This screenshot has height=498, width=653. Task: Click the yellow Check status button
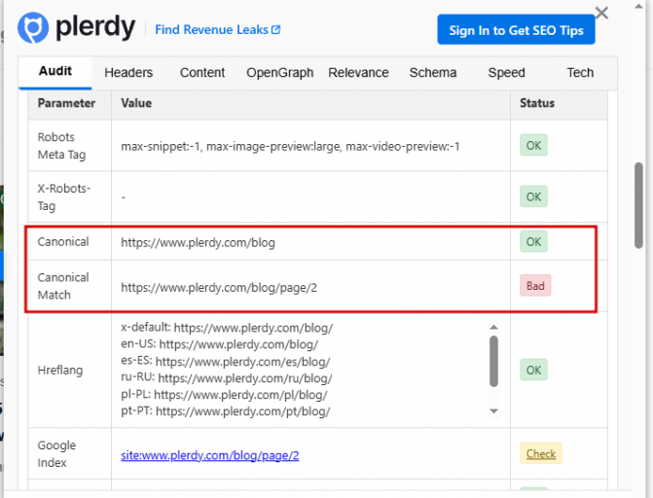click(x=541, y=453)
